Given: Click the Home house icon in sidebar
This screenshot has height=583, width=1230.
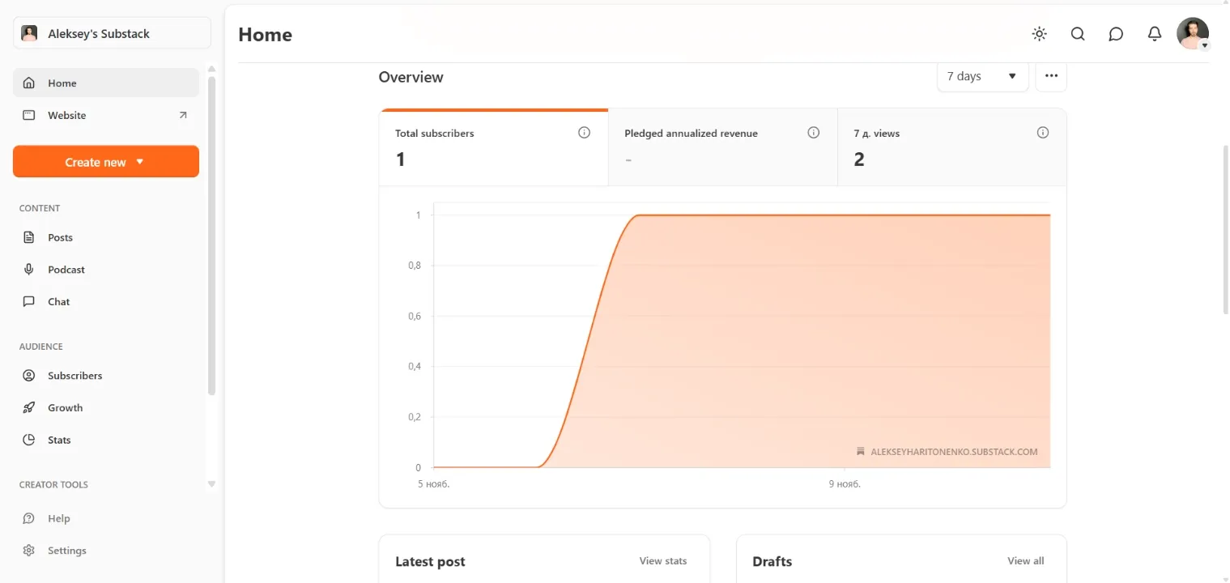Looking at the screenshot, I should (29, 83).
